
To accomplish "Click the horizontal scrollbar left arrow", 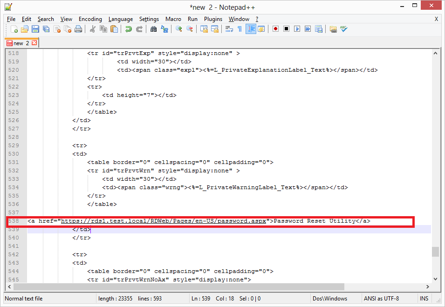I will tap(9, 287).
